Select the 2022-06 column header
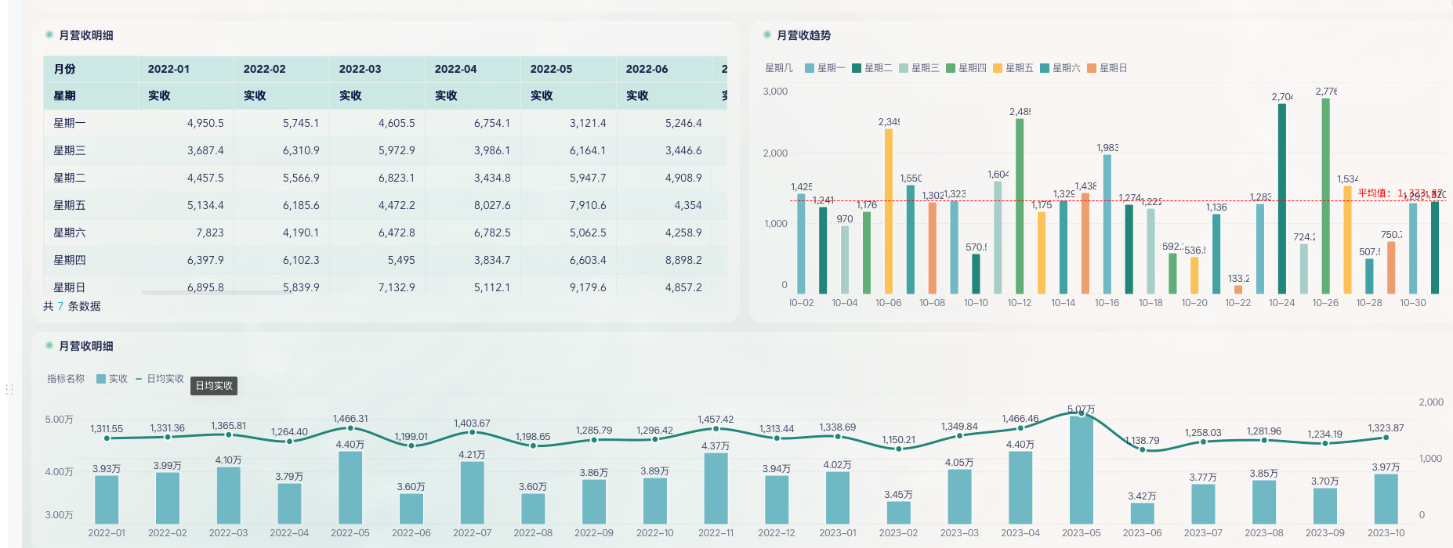Viewport: 1453px width, 548px height. [647, 69]
